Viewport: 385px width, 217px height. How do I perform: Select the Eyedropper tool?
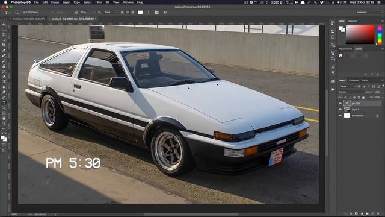(x=4, y=50)
